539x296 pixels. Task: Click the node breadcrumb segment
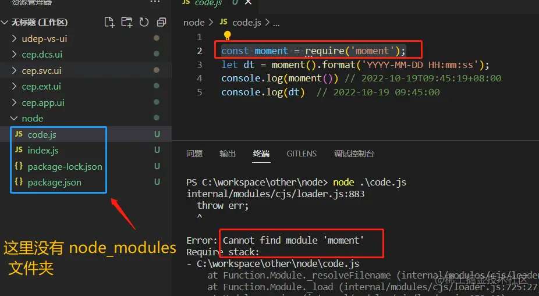[194, 23]
